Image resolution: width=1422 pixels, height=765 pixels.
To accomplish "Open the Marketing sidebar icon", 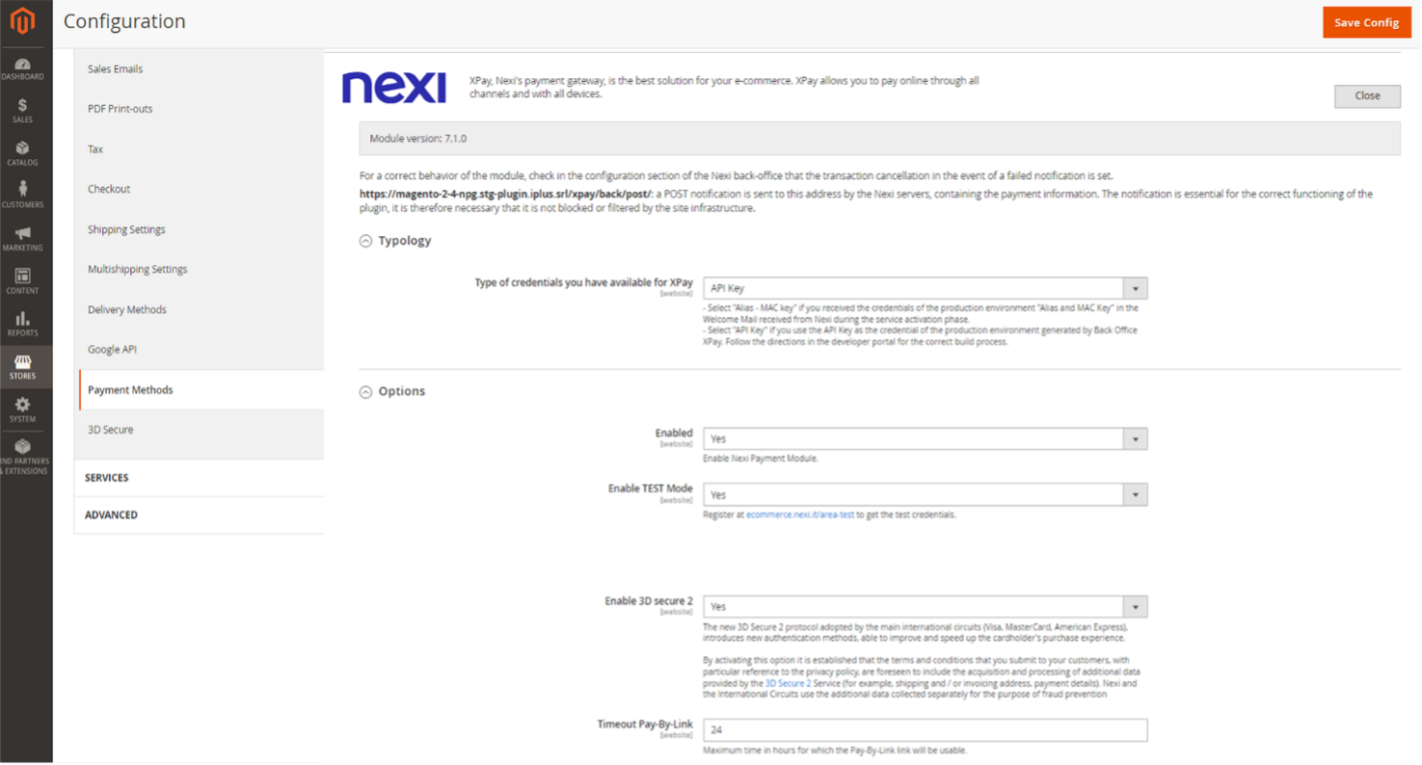I will tap(22, 239).
